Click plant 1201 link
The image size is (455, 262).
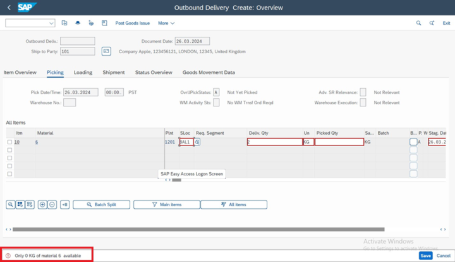click(x=170, y=142)
